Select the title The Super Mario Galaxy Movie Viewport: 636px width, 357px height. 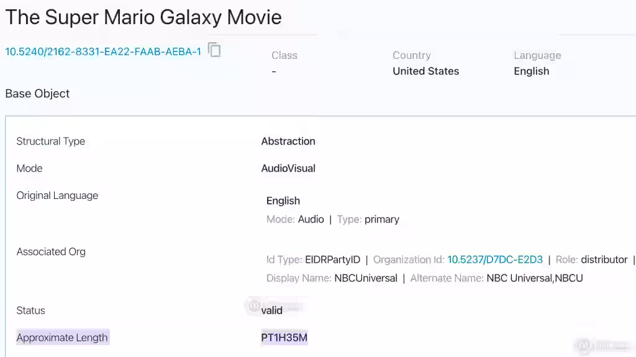pyautogui.click(x=143, y=17)
